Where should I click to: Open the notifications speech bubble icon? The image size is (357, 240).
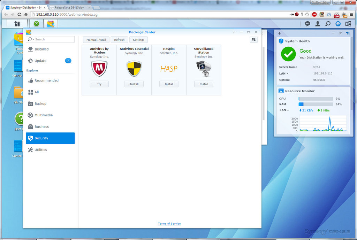coord(307,24)
